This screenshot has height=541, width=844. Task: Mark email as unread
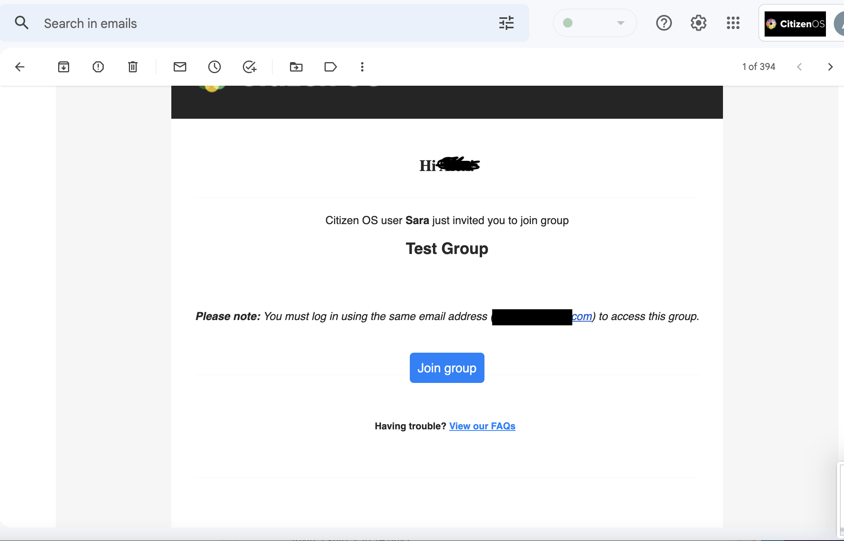coord(180,67)
